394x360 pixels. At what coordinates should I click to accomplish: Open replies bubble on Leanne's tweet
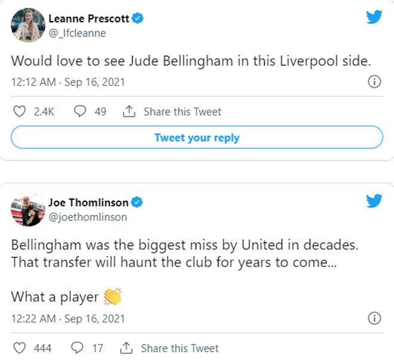coord(81,112)
